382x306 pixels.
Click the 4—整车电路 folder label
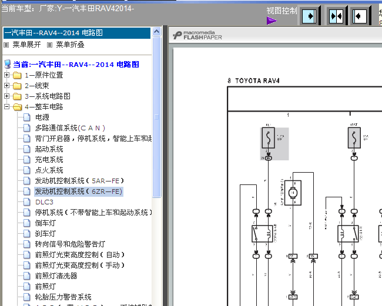(44, 107)
